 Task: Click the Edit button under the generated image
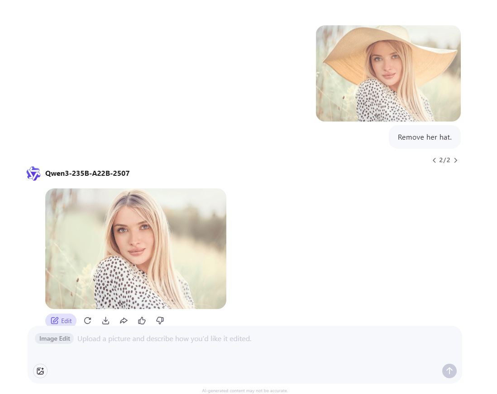[x=61, y=321]
